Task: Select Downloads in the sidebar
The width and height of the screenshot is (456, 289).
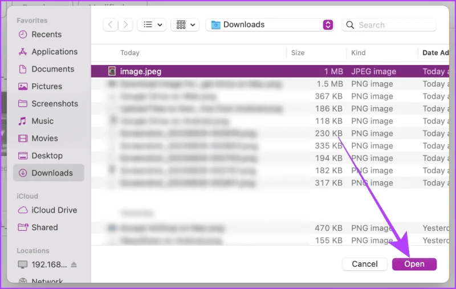Action: click(48, 173)
